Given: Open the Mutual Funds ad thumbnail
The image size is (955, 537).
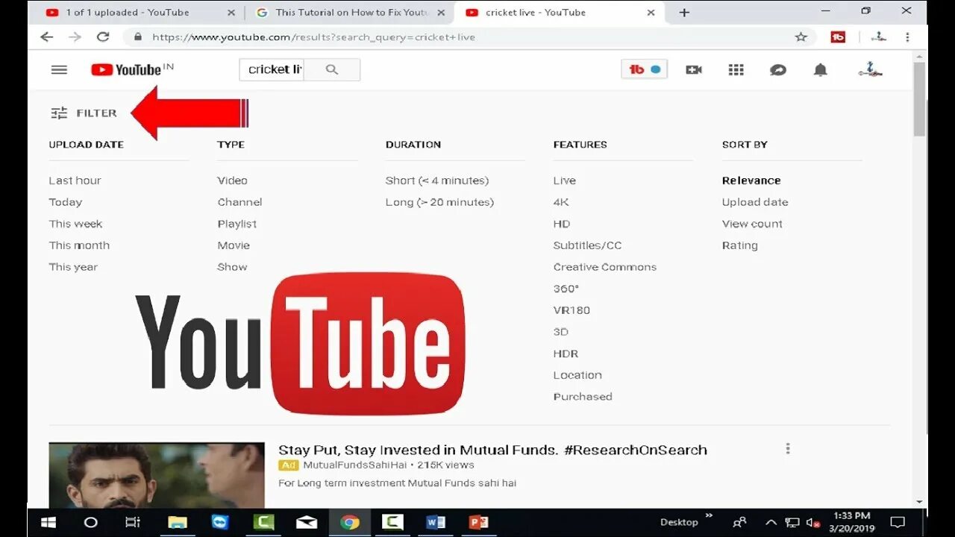Looking at the screenshot, I should 157,475.
